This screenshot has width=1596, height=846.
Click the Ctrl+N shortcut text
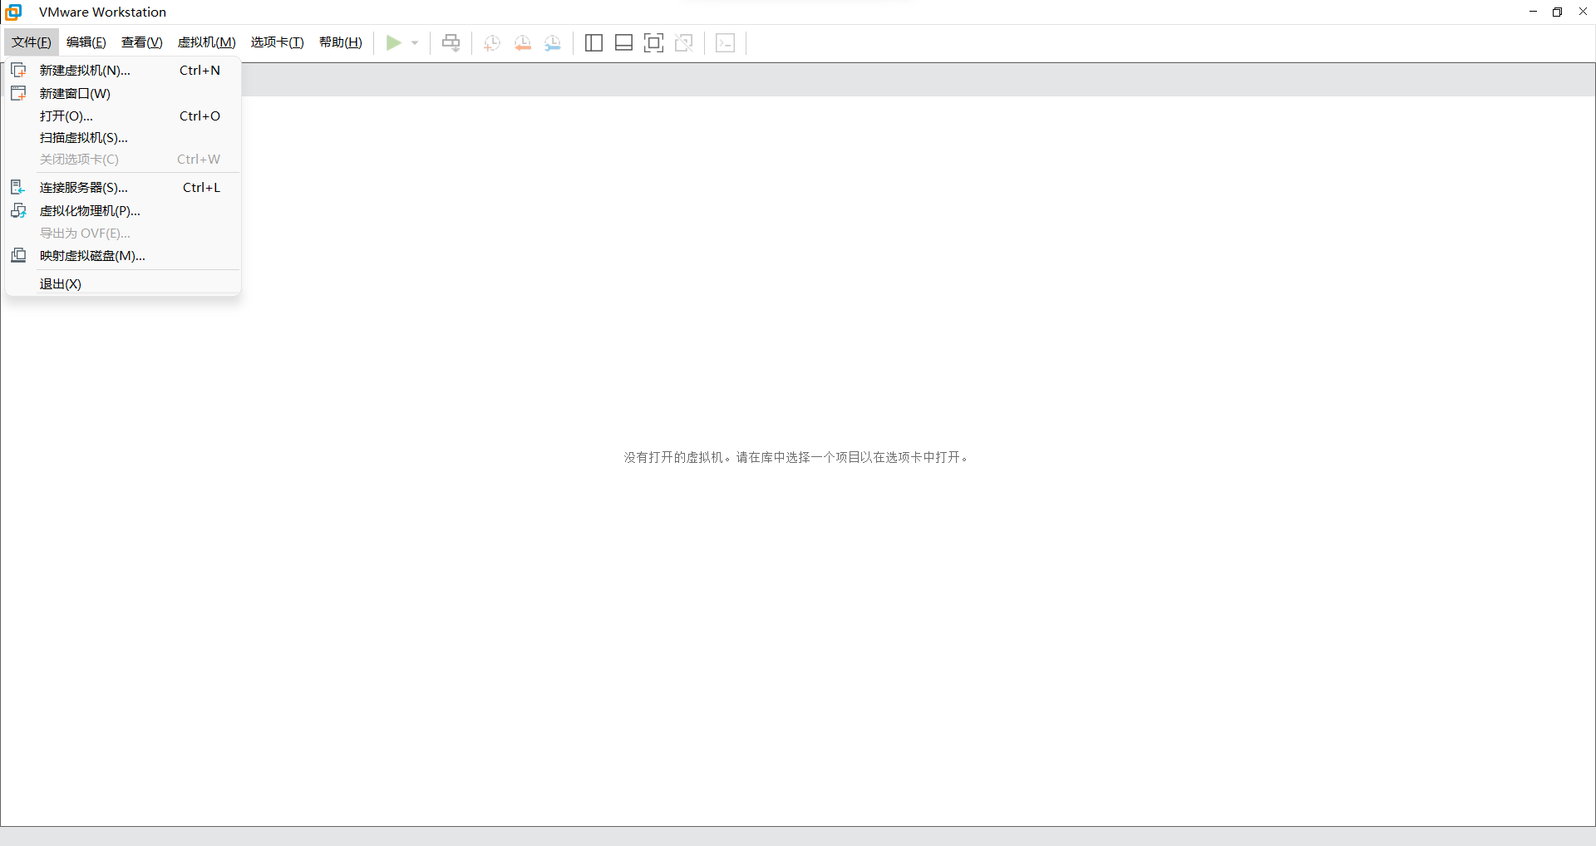(x=199, y=70)
